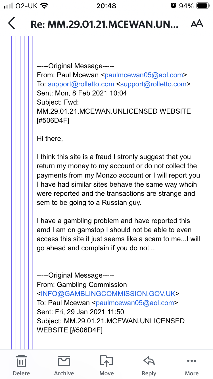The width and height of the screenshot is (213, 379).
Task: Tap the paulmcewan05@aol.com recipient link at the bottom
Action: 135,303
